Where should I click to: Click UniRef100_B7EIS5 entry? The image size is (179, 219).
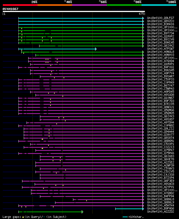161,104
